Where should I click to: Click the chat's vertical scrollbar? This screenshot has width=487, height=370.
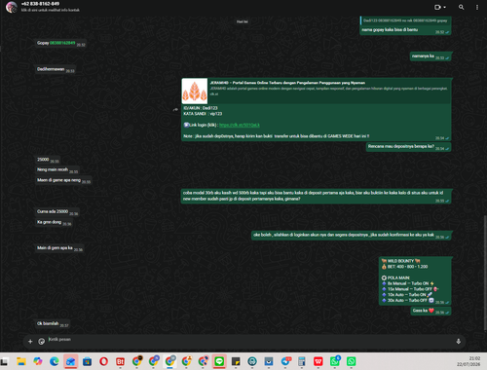pos(485,273)
